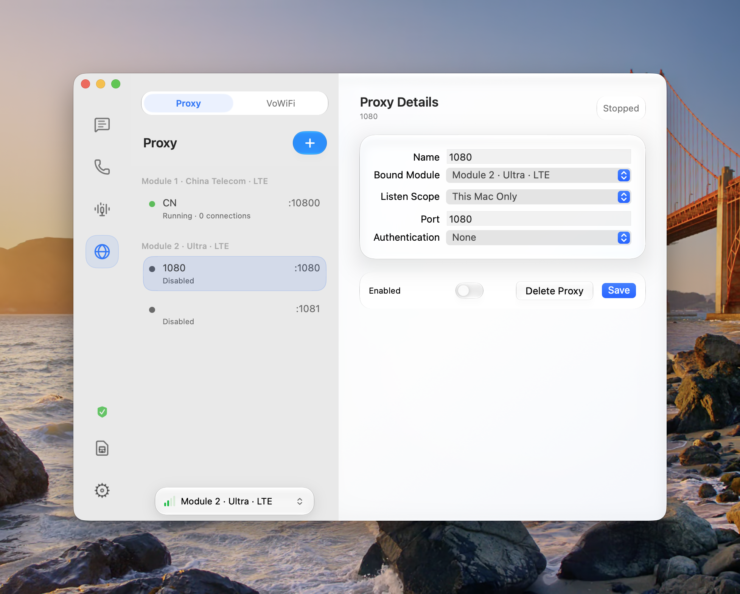Select the 1080 Disabled proxy row
Screen dimensions: 740x594
235,274
